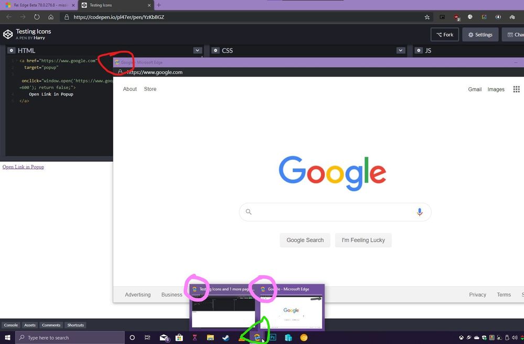
Task: Click the lock icon beside codepen.io URL
Action: [67, 17]
